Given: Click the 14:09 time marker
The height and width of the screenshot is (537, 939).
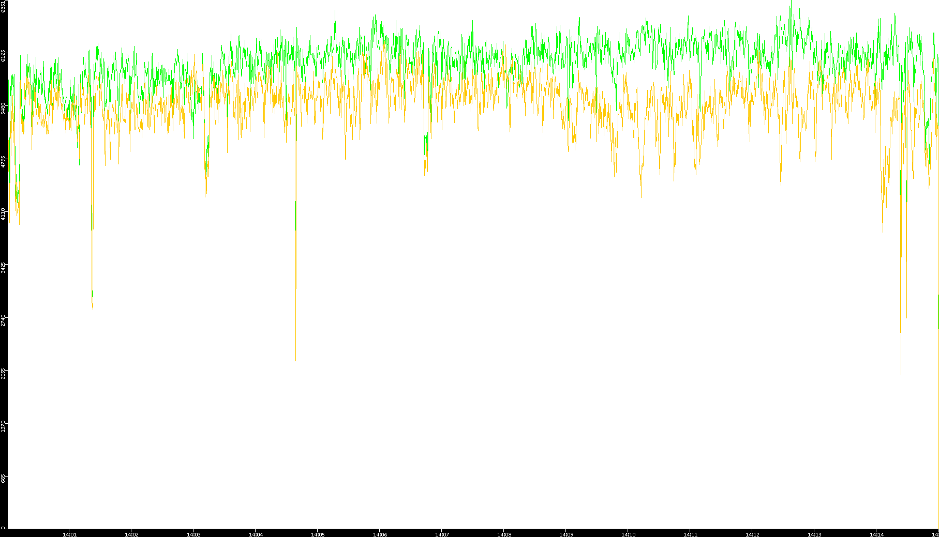Looking at the screenshot, I should click(566, 534).
